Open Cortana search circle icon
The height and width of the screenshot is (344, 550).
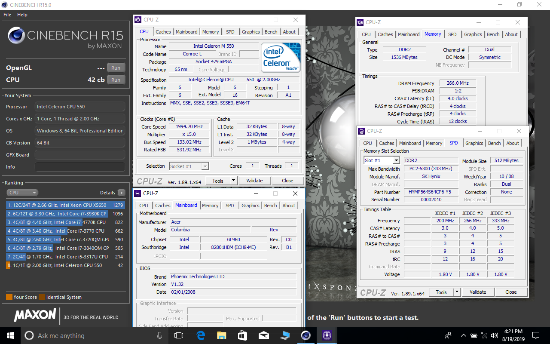[29, 335]
